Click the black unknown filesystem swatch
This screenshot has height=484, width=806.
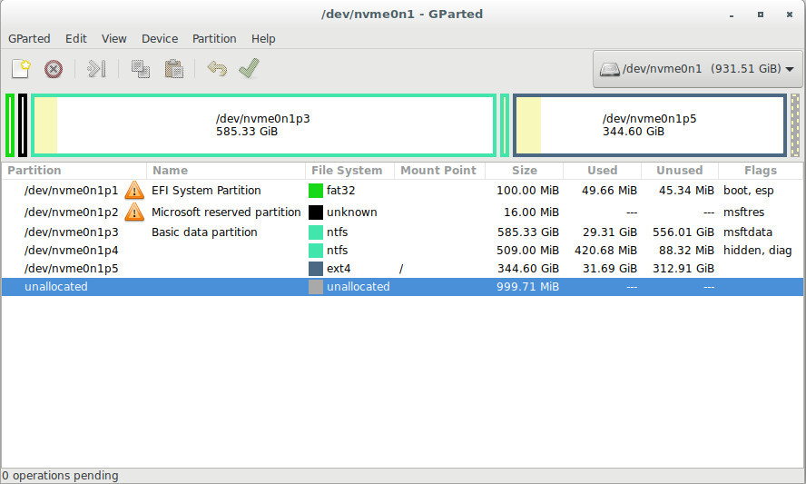(x=316, y=212)
